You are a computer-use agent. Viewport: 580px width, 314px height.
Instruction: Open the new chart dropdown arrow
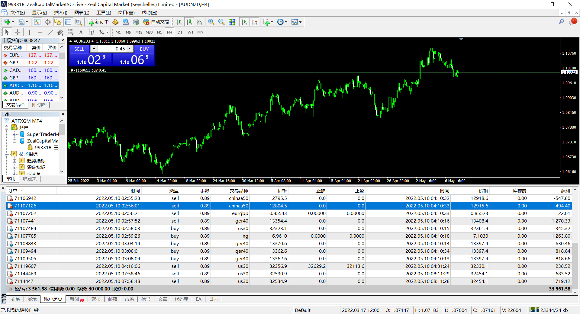click(x=13, y=22)
